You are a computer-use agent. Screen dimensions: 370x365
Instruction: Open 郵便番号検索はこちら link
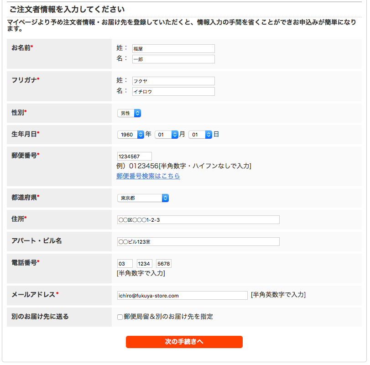pos(148,176)
